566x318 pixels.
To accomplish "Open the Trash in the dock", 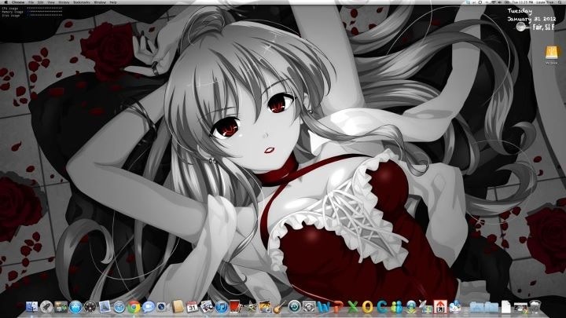I will [535, 307].
